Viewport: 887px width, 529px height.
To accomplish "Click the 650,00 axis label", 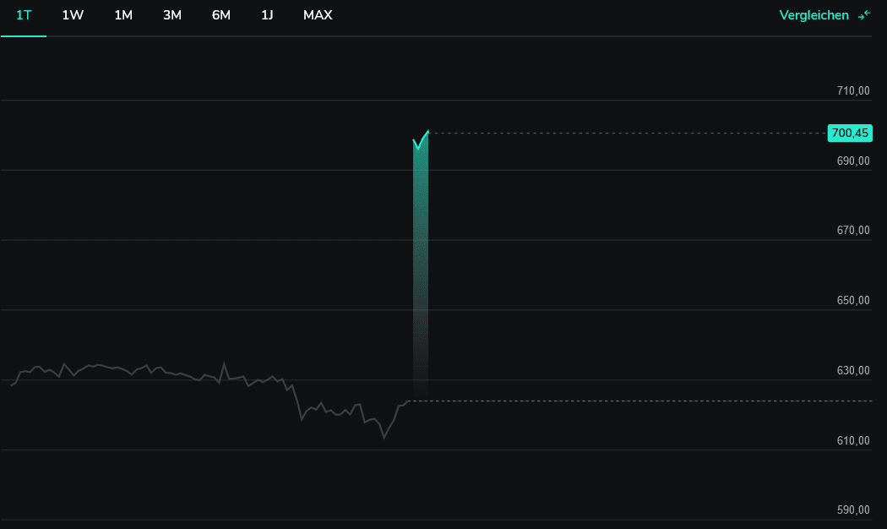I will [852, 300].
